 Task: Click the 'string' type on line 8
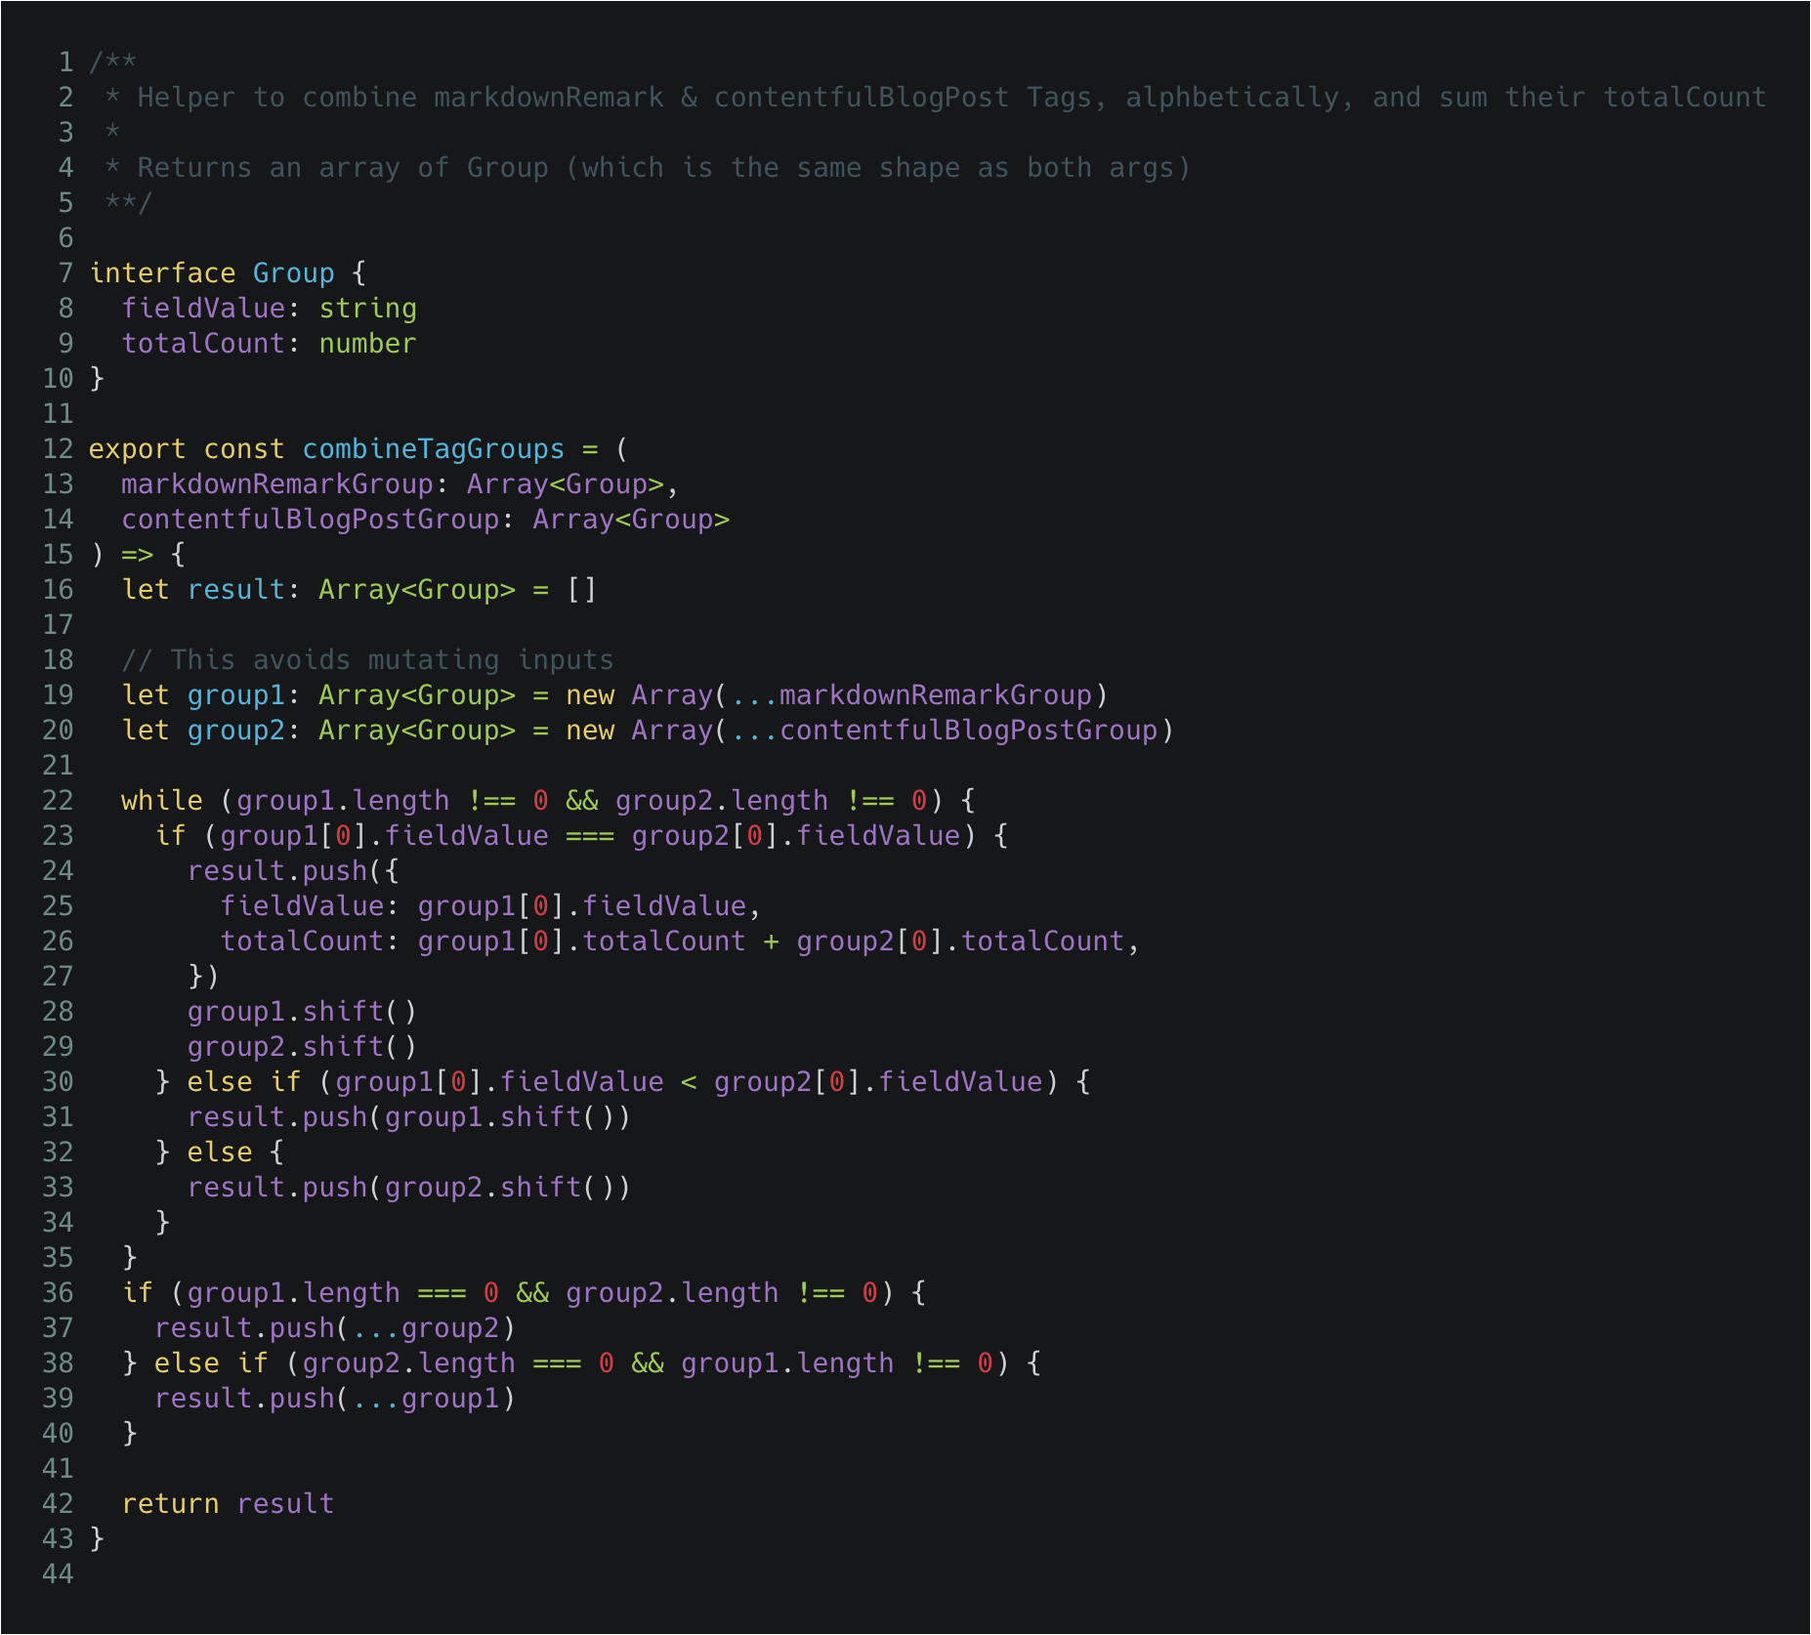[367, 309]
